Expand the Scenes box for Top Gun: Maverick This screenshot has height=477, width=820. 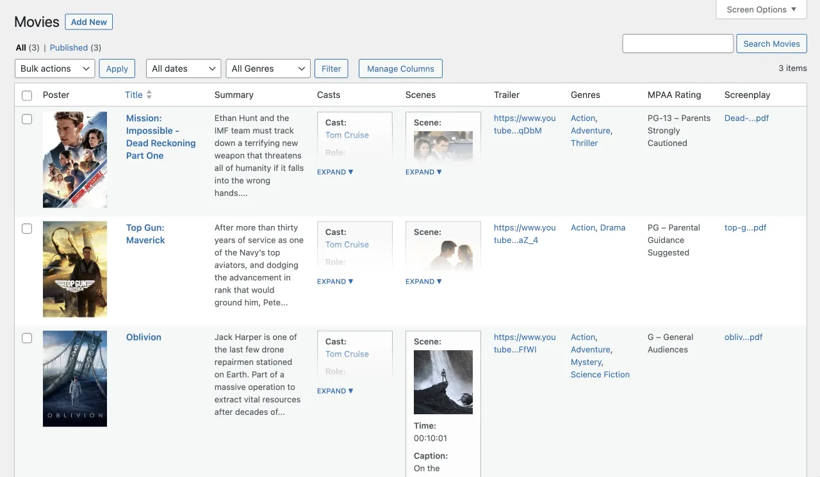(x=423, y=281)
